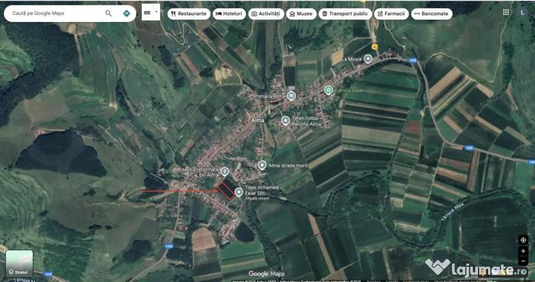Select the Teren fotbal Recolta Alma marker

click(x=285, y=120)
